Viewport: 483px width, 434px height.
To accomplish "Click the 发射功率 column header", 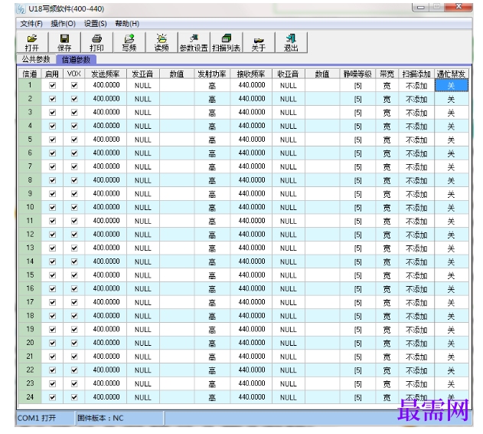I will (x=212, y=74).
